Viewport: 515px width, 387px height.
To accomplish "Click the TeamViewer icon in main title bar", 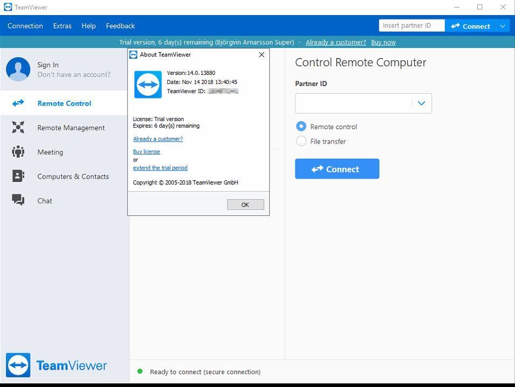I will [x=8, y=7].
